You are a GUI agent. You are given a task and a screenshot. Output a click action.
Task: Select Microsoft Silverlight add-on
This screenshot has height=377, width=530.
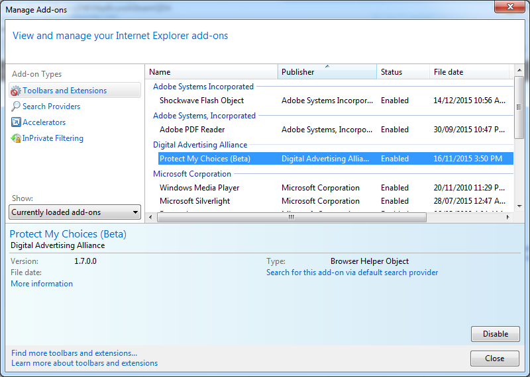tap(195, 201)
